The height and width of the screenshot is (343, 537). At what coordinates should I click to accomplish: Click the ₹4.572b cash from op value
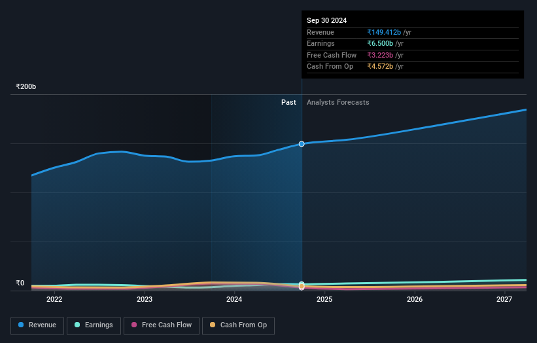[x=380, y=67]
